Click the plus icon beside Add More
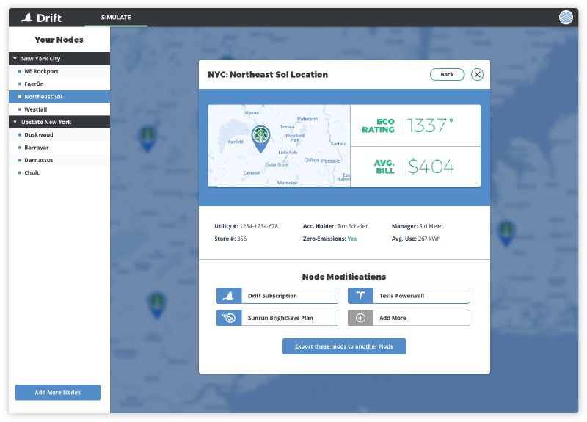 click(x=360, y=318)
